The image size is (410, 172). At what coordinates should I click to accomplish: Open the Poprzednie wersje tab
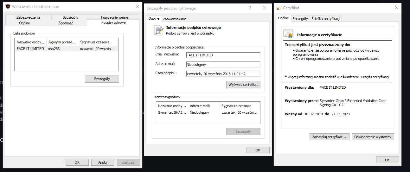[x=114, y=17]
